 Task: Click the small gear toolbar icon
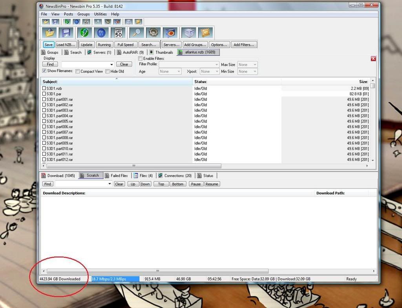point(108,22)
